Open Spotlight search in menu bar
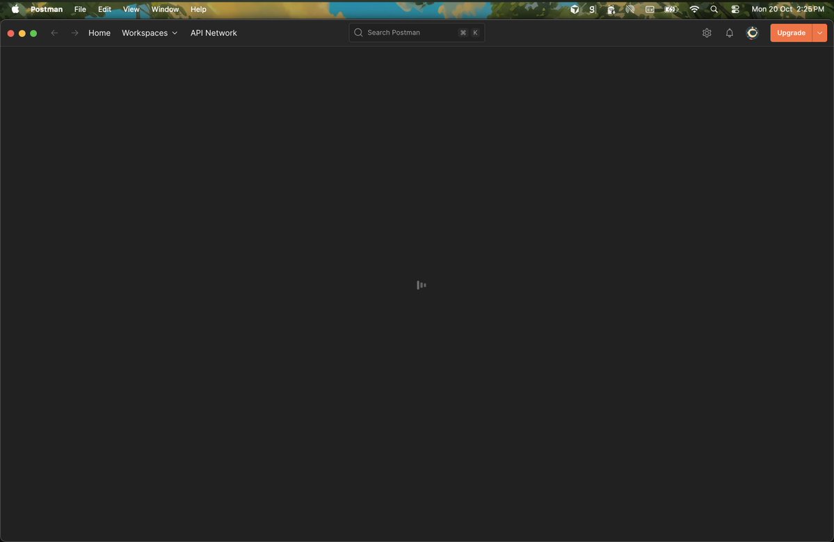 (714, 9)
